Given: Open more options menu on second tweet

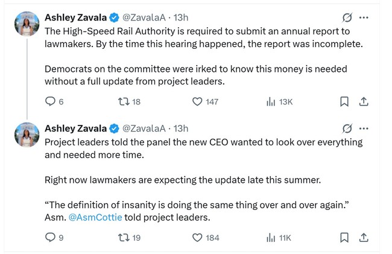Looking at the screenshot, I should tap(364, 129).
